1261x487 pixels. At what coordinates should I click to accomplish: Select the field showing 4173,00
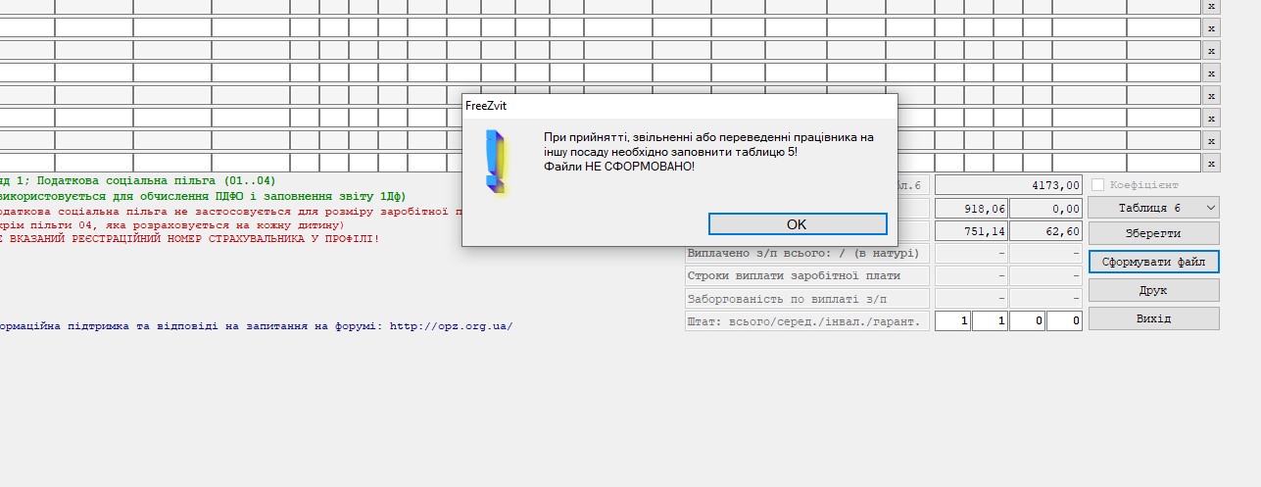coord(1008,184)
